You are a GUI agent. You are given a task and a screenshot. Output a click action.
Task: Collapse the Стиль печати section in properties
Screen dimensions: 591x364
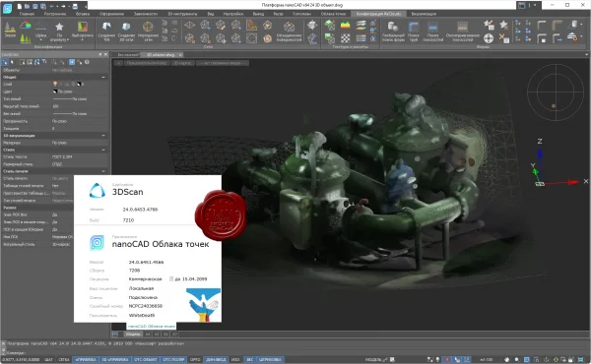103,171
